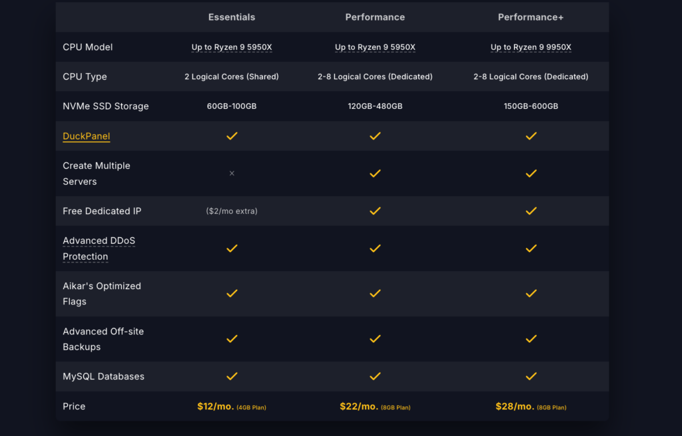
Task: Click Performance DuckPanel checkmark
Action: (375, 136)
